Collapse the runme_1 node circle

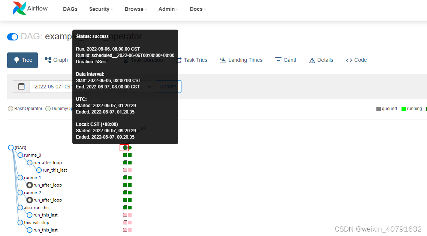[x=20, y=178]
